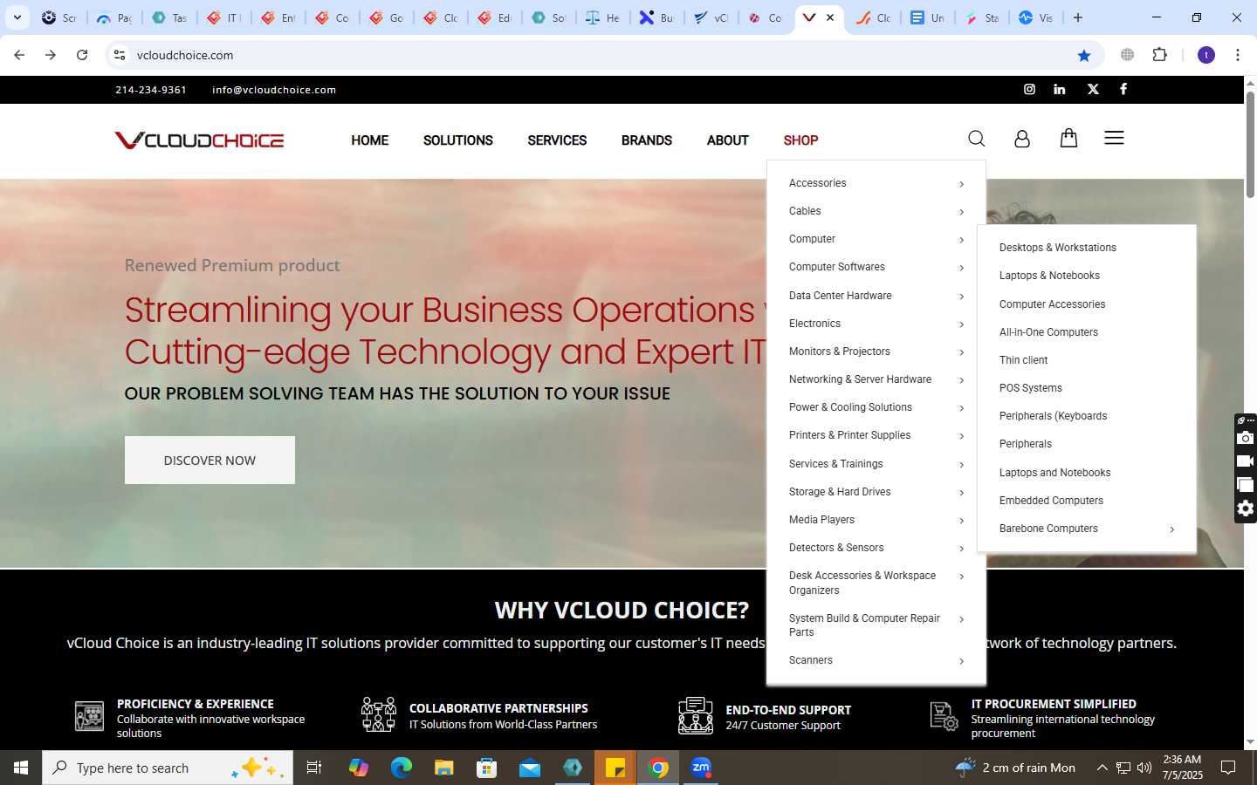Open Embedded Computers link

pyautogui.click(x=1051, y=501)
